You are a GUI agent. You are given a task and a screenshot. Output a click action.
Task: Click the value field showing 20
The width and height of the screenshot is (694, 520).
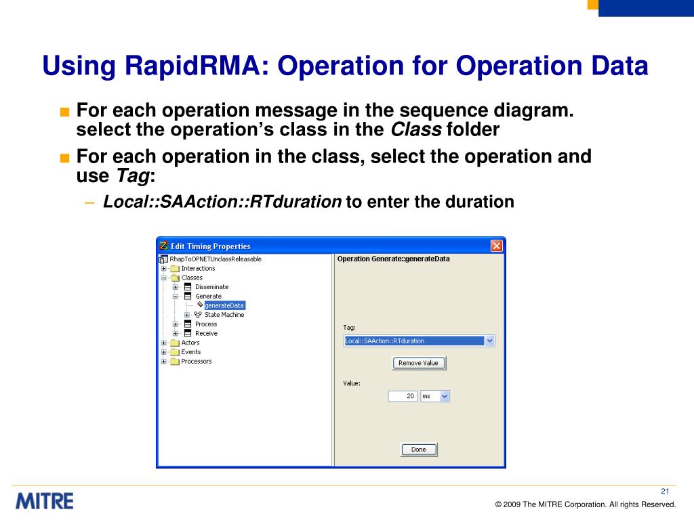click(x=403, y=396)
